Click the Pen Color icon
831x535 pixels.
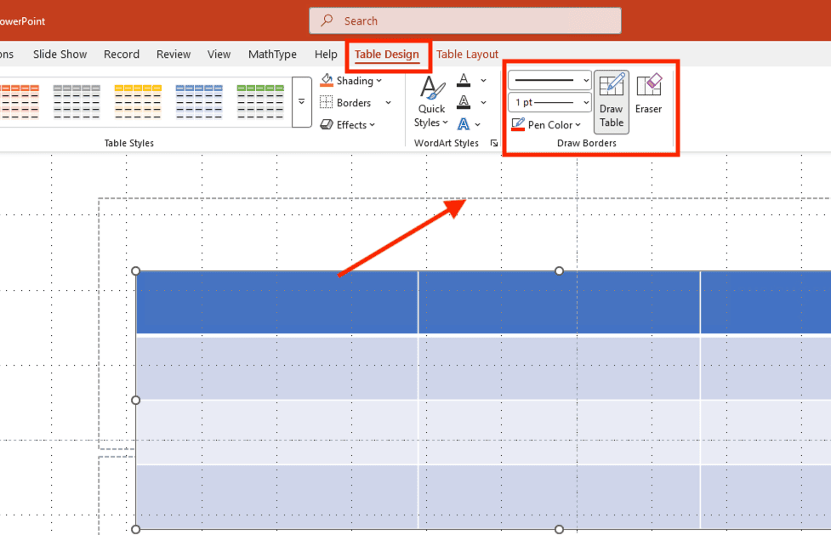pyautogui.click(x=518, y=124)
